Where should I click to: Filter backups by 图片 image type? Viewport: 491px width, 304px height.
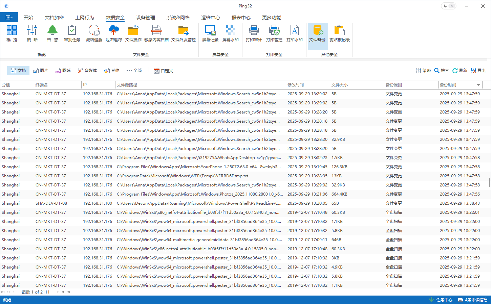(41, 71)
